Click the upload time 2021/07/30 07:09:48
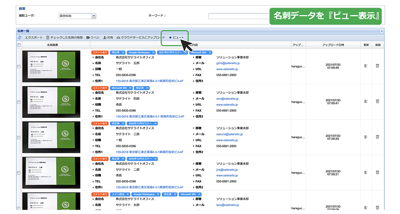 333,66
